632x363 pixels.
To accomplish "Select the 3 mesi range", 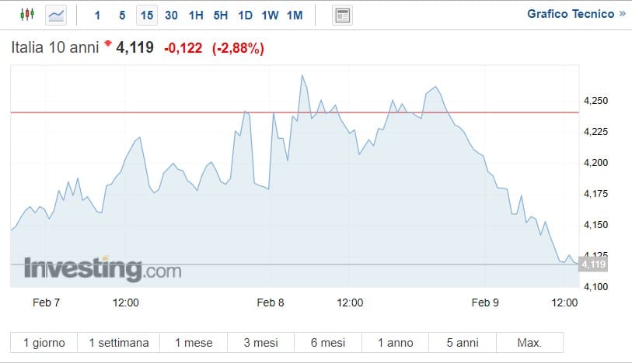I will tap(260, 342).
